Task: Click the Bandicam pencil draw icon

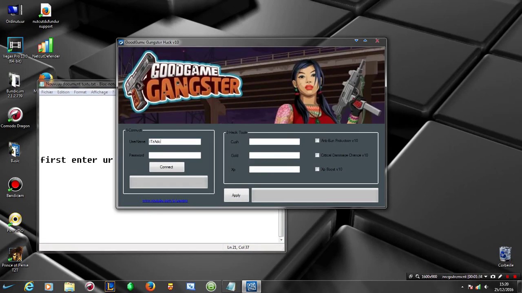Action: 500,277
